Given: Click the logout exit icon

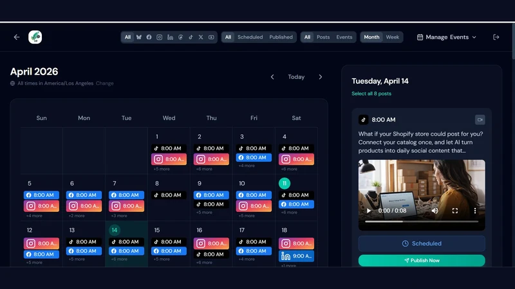Looking at the screenshot, I should pos(496,37).
